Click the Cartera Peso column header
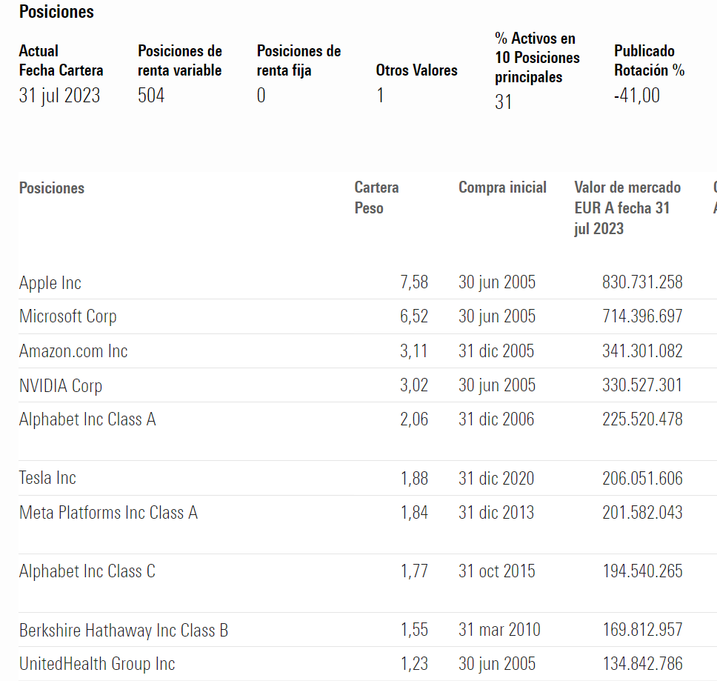The height and width of the screenshot is (681, 717). tap(376, 198)
